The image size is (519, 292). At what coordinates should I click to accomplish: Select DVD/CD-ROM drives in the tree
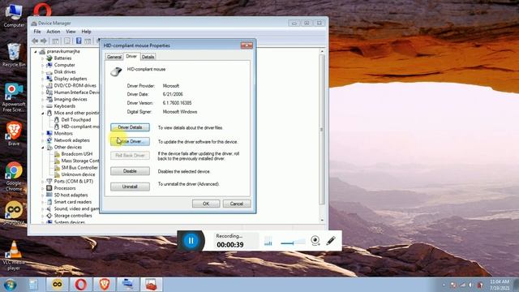pyautogui.click(x=75, y=86)
